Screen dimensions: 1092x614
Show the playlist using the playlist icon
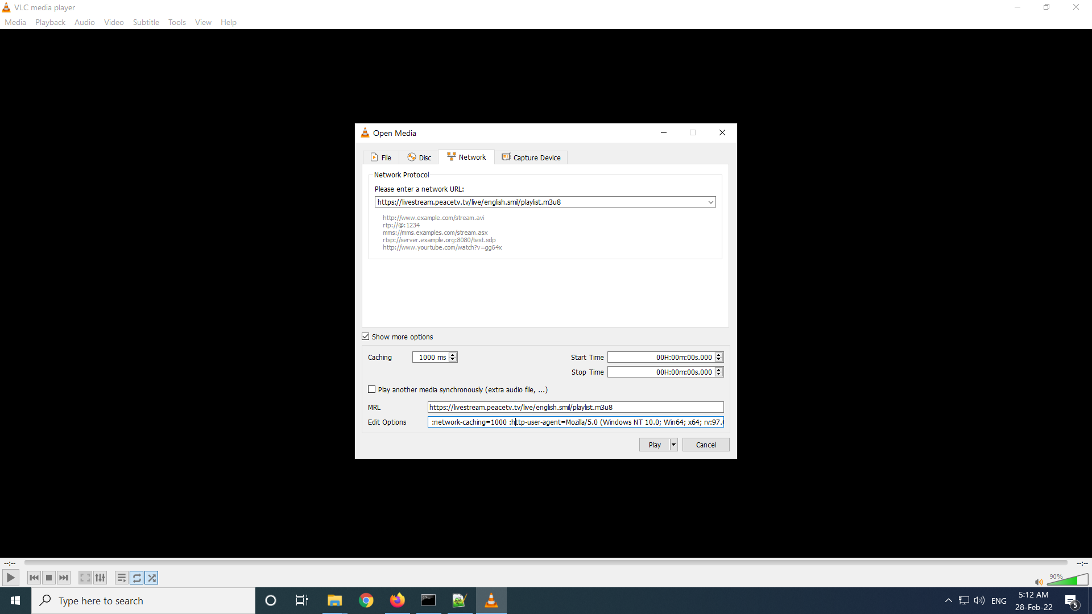click(121, 577)
